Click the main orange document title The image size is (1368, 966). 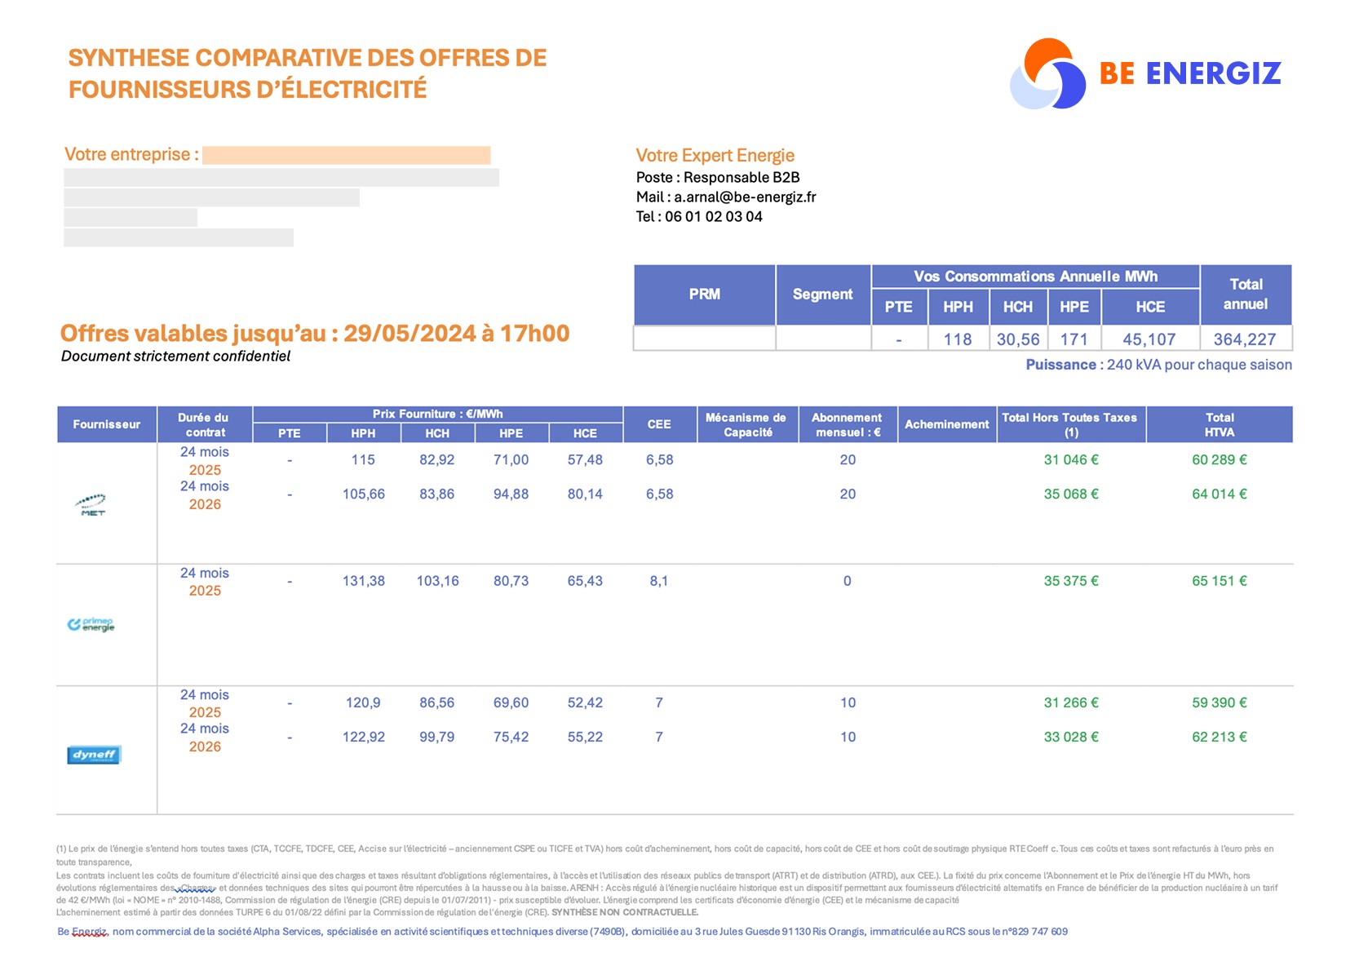[x=308, y=73]
